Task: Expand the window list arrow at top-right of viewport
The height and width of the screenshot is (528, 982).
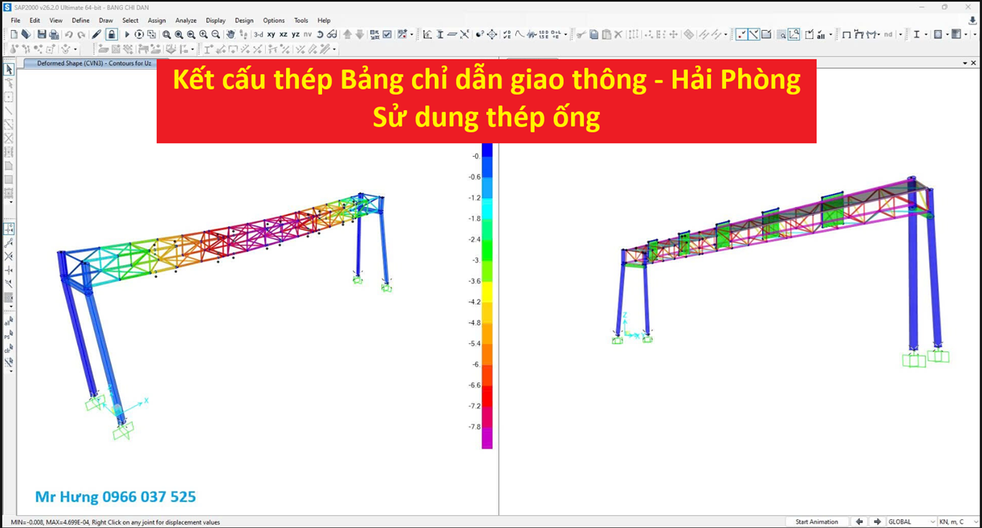Action: point(964,63)
